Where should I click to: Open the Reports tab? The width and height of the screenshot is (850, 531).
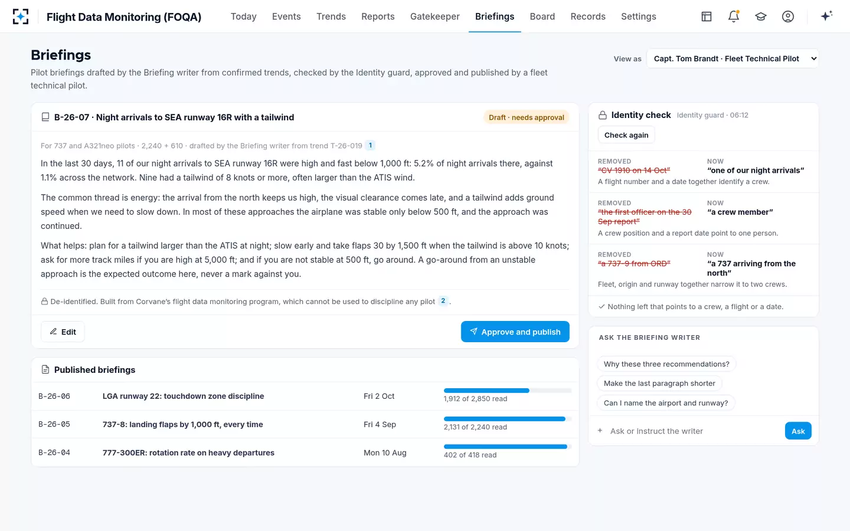(x=378, y=17)
